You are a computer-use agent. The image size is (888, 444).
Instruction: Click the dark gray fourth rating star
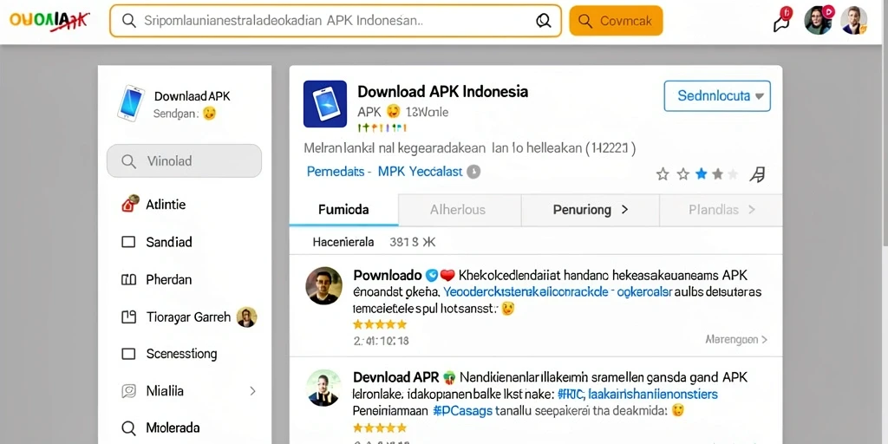click(x=717, y=173)
